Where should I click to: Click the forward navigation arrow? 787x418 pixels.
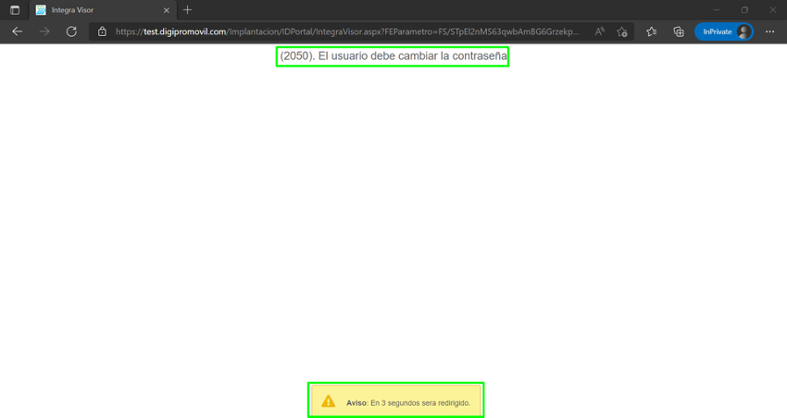44,31
